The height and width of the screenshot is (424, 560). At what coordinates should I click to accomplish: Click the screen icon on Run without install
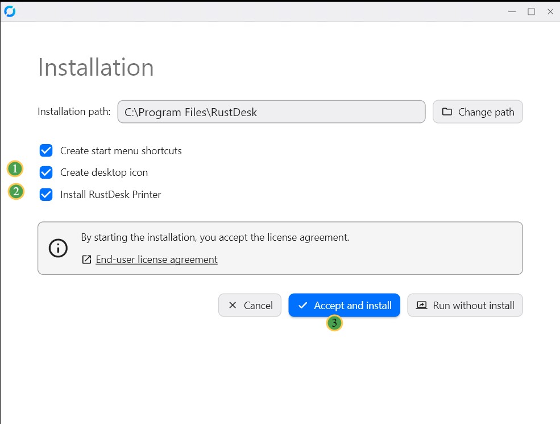421,305
